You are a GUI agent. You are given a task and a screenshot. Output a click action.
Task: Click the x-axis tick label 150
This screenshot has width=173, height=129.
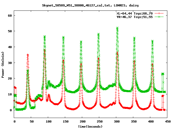click(66, 121)
